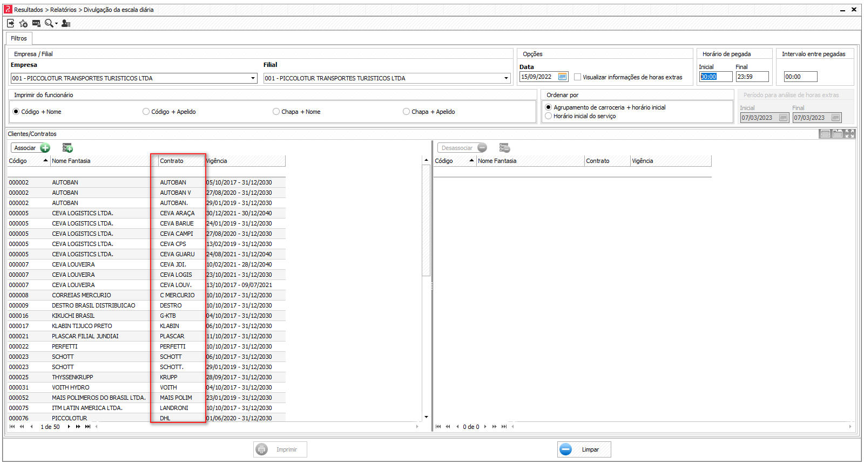
Task: Go to next record in right grid
Action: coord(485,427)
